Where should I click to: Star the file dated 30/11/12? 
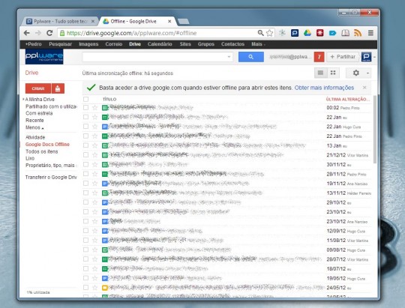(94, 164)
